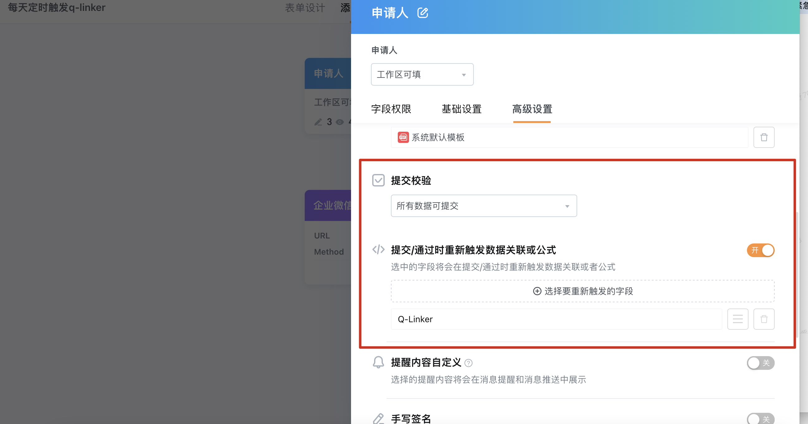Image resolution: width=808 pixels, height=424 pixels.
Task: Delete the 系统默认模板 template with trash icon
Action: click(764, 137)
